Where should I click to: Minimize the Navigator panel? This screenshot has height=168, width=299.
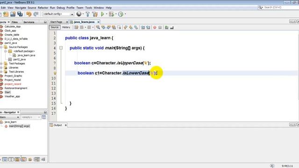(x=45, y=112)
